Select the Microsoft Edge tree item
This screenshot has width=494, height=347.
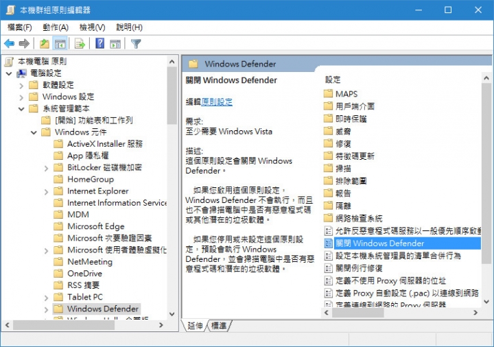click(x=96, y=226)
